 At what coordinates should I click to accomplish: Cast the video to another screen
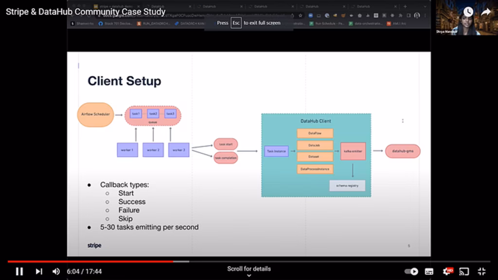point(463,271)
